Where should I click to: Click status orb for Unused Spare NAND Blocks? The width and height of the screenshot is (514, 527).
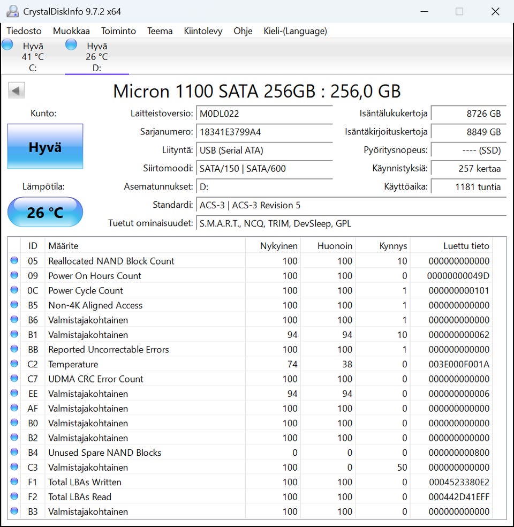14,453
